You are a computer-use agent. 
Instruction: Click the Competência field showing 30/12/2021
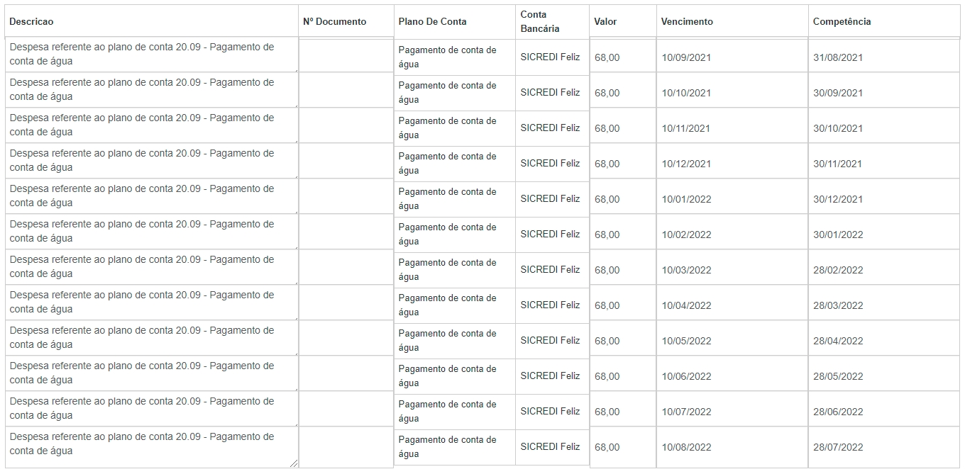coord(883,199)
